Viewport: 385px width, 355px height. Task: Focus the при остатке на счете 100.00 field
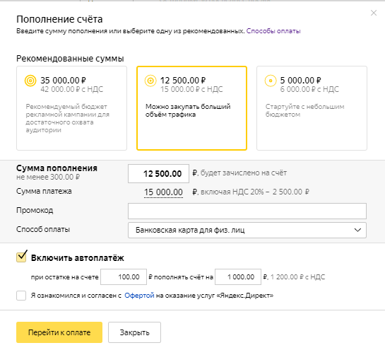point(124,277)
